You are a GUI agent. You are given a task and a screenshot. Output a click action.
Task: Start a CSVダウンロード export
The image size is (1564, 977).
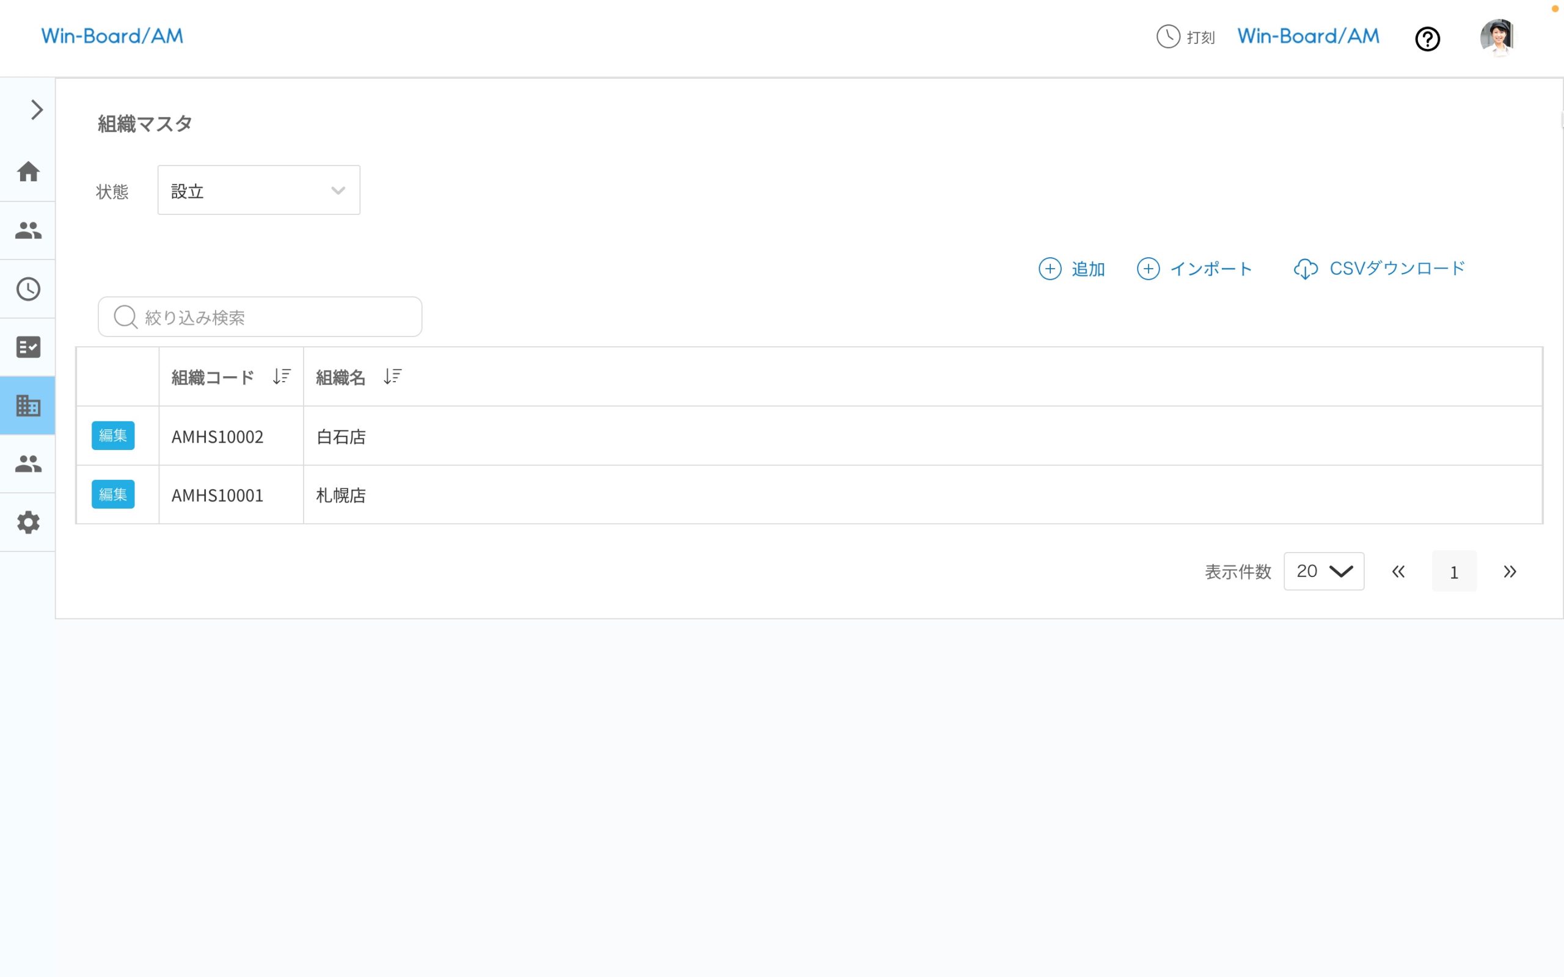coord(1380,269)
